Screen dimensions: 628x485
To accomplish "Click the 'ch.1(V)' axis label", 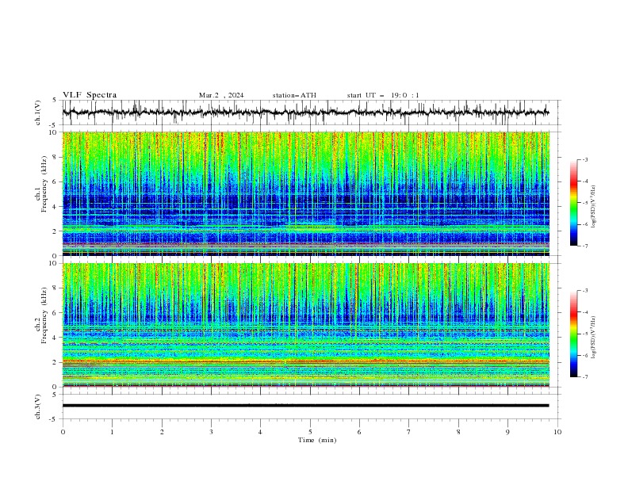I will pos(38,113).
